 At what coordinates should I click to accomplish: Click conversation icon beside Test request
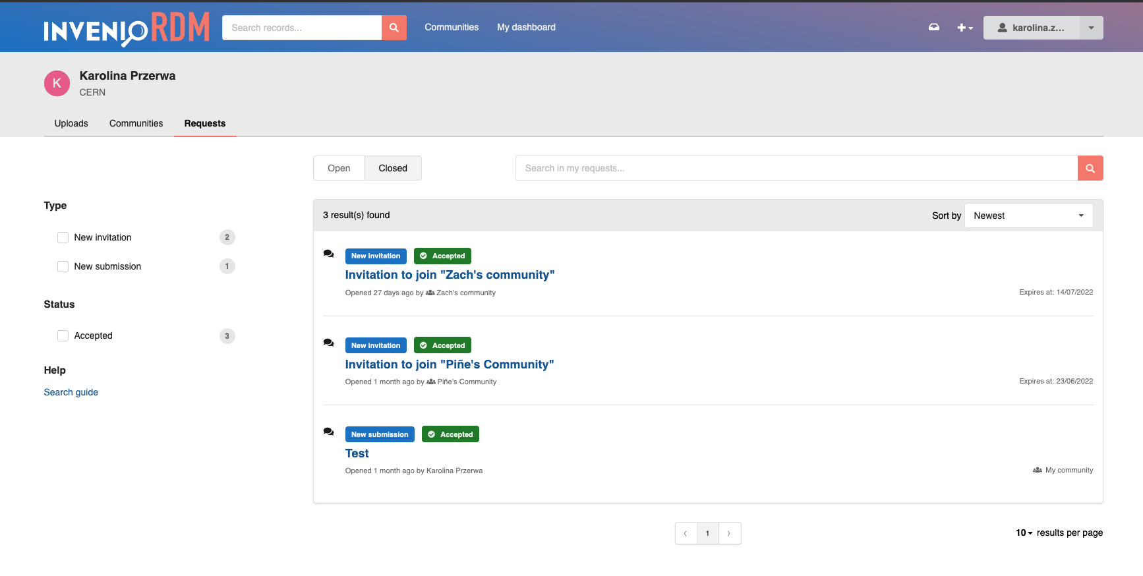point(328,432)
